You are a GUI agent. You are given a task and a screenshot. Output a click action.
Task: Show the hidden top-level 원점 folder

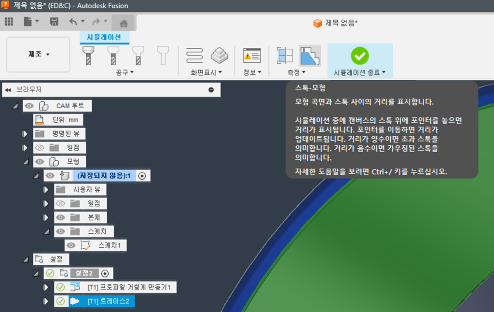click(x=40, y=148)
